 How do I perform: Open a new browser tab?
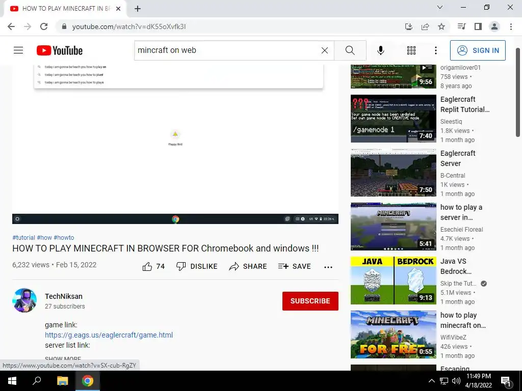(x=138, y=9)
